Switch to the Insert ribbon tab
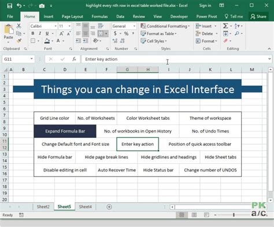 click(49, 16)
